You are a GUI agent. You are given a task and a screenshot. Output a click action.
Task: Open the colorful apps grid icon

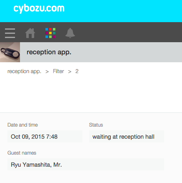tap(50, 33)
